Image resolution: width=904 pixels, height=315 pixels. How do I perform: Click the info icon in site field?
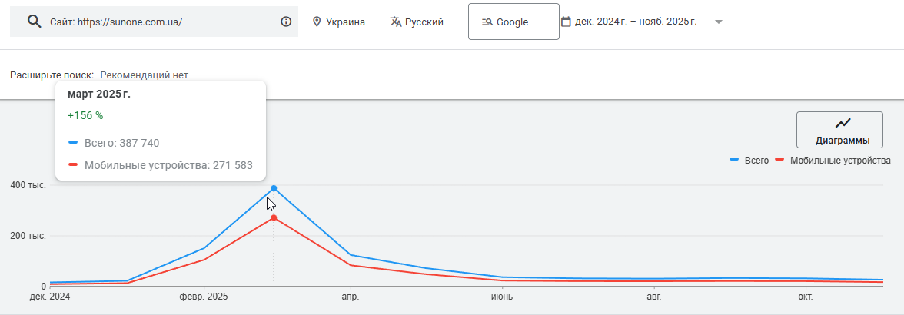286,22
